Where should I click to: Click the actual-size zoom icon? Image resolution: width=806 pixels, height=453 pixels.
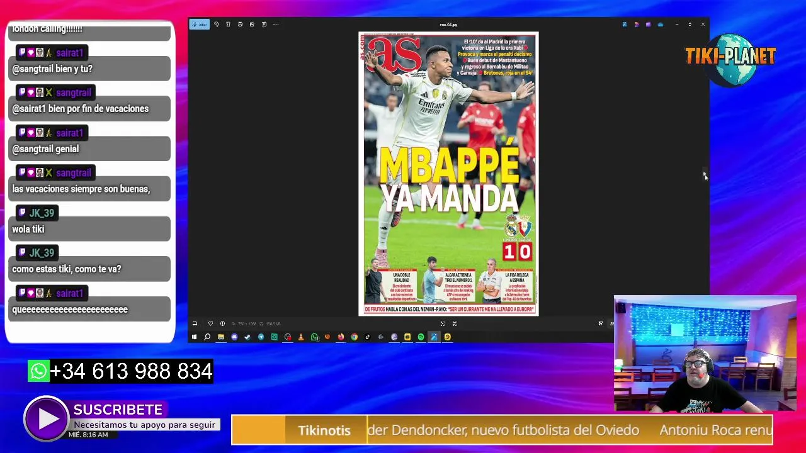[455, 323]
